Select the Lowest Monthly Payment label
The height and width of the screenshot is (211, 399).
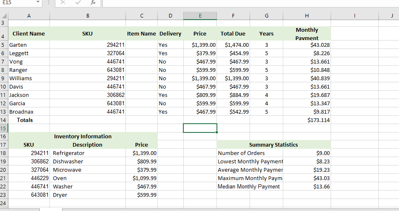pyautogui.click(x=250, y=162)
